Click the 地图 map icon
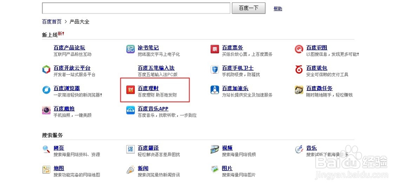The image size is (411, 189). click(x=46, y=170)
